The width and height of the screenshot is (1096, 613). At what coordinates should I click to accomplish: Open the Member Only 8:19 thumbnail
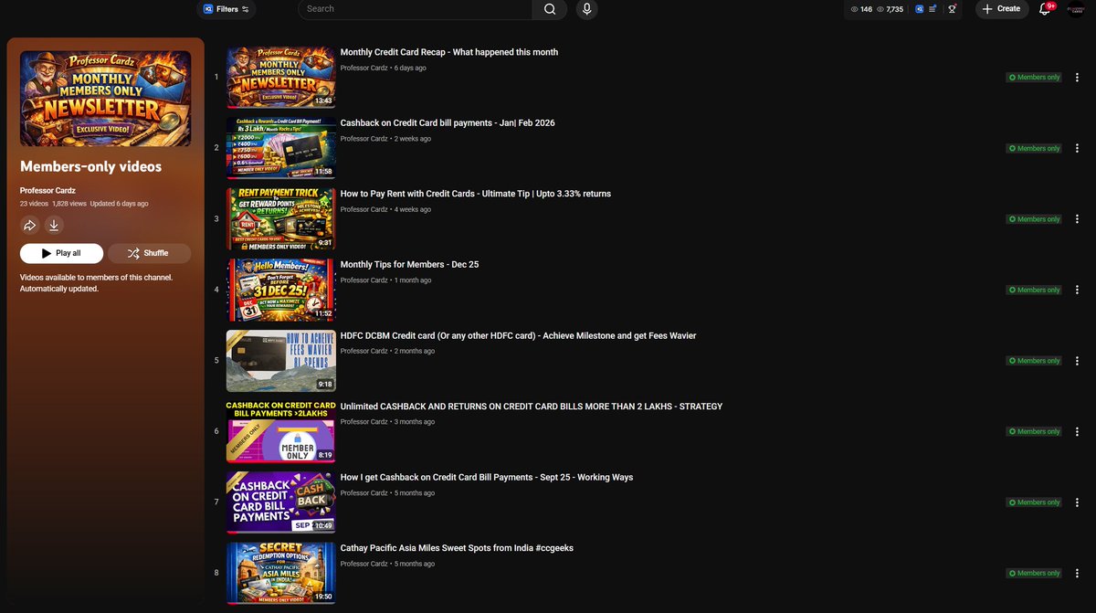click(280, 431)
